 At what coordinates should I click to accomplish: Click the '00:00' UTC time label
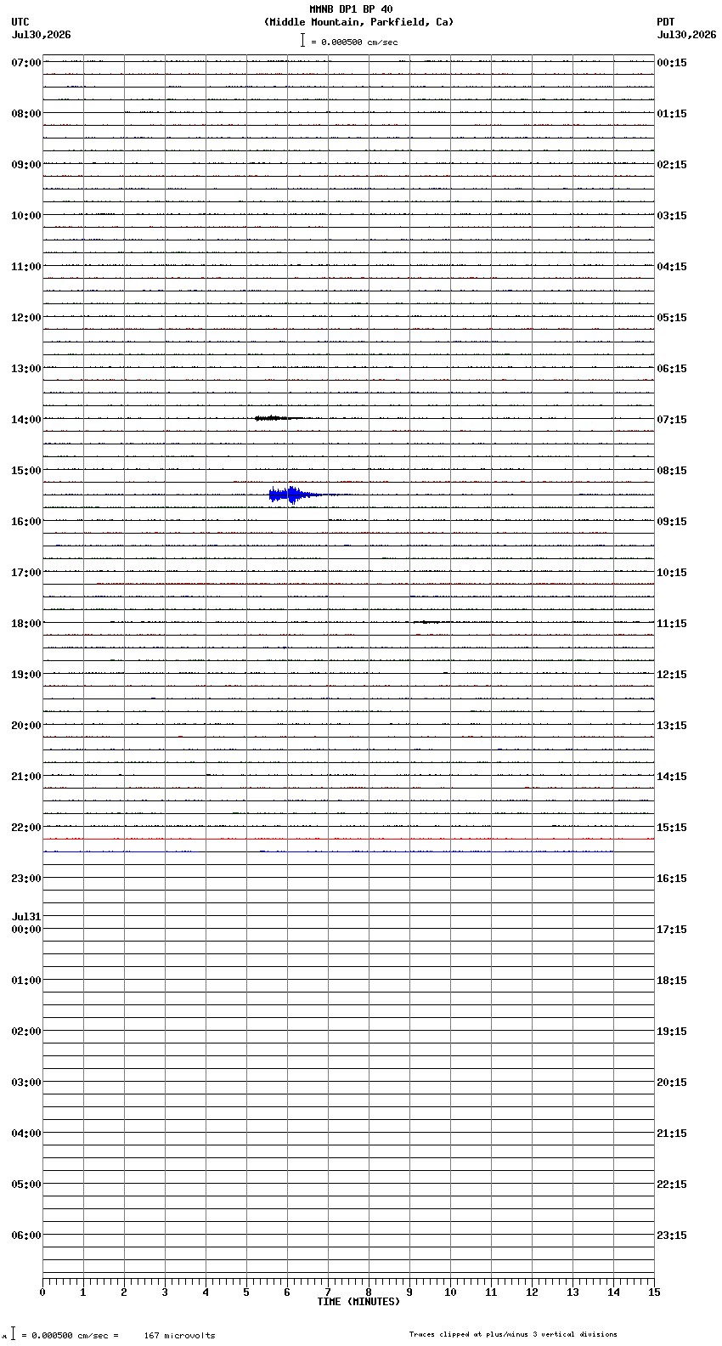[26, 930]
